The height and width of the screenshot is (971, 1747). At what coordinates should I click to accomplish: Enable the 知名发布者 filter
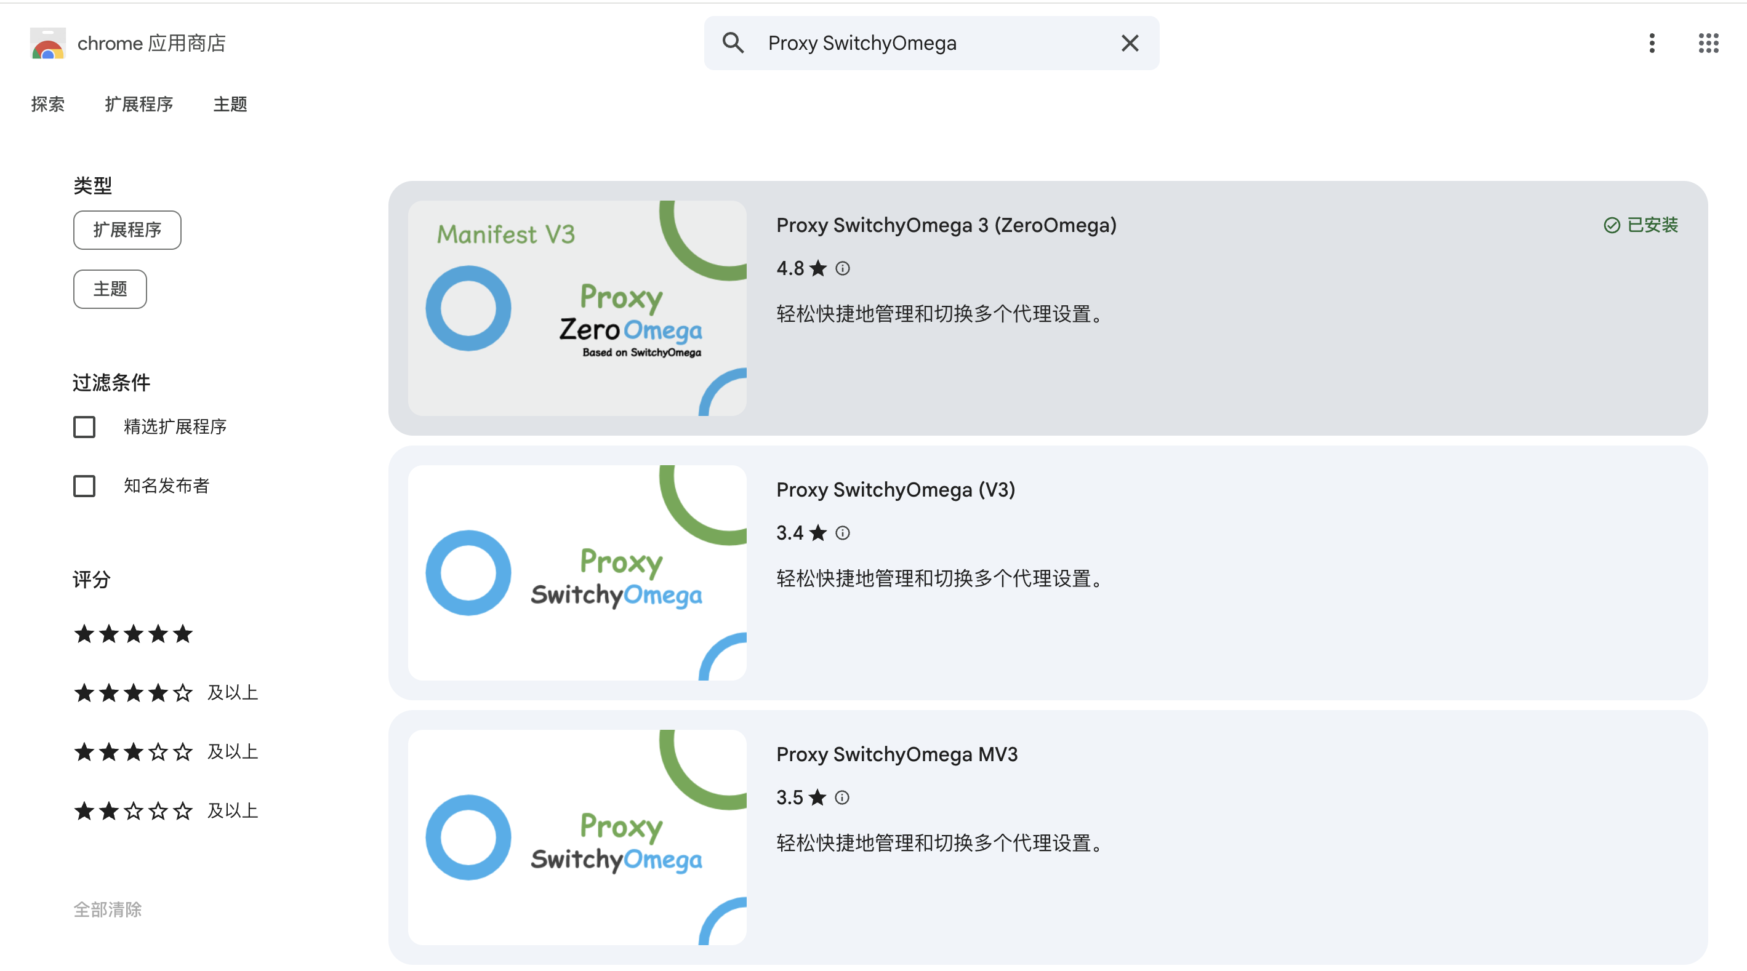(84, 485)
